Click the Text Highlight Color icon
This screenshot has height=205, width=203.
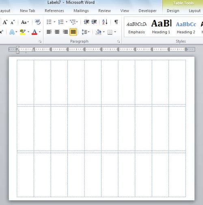point(23,32)
